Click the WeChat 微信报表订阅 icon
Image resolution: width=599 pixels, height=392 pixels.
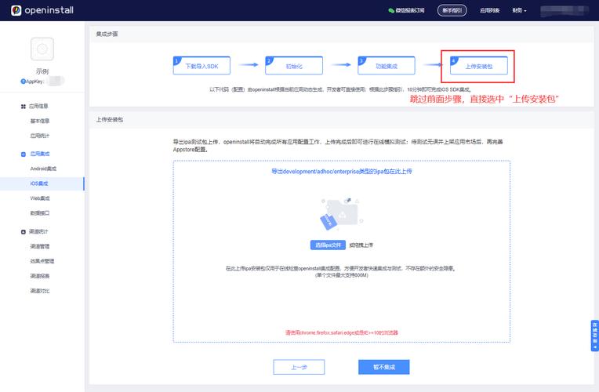click(391, 10)
